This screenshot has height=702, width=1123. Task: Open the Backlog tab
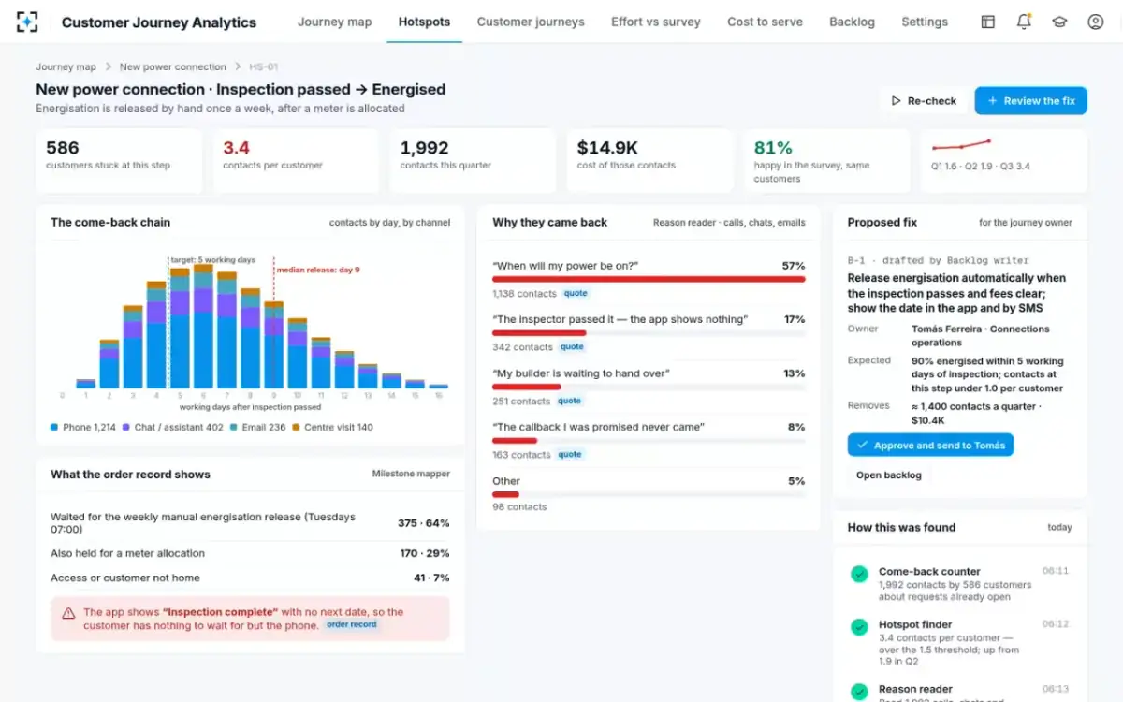(852, 22)
